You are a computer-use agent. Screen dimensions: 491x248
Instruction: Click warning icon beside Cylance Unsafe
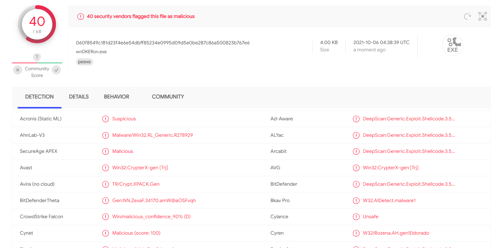(x=356, y=217)
